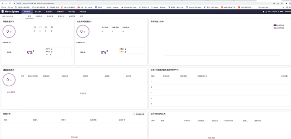Toggle the light purple 关联用例数 legend swatch
Screen dimensions: 291x139
coord(275,28)
